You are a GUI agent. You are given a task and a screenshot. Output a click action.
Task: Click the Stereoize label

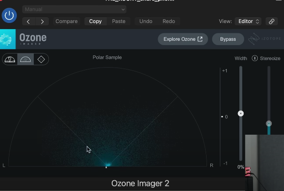coord(270,58)
